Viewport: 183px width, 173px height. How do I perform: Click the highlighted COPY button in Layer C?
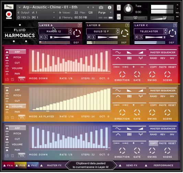(153, 143)
